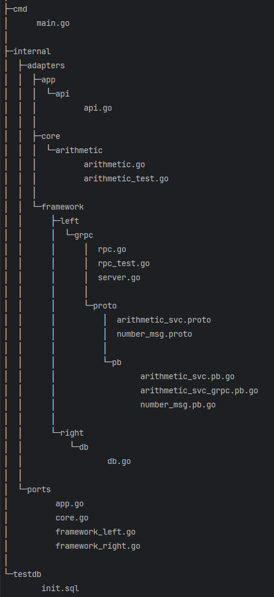The image size is (274, 597).
Task: Select the proto directory label
Action: (x=105, y=306)
